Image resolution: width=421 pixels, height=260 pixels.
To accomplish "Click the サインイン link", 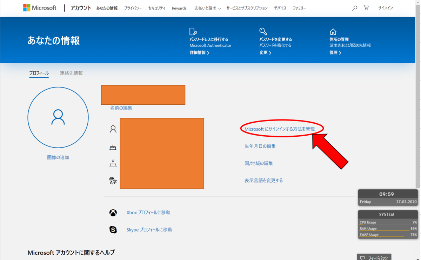I will [385, 8].
